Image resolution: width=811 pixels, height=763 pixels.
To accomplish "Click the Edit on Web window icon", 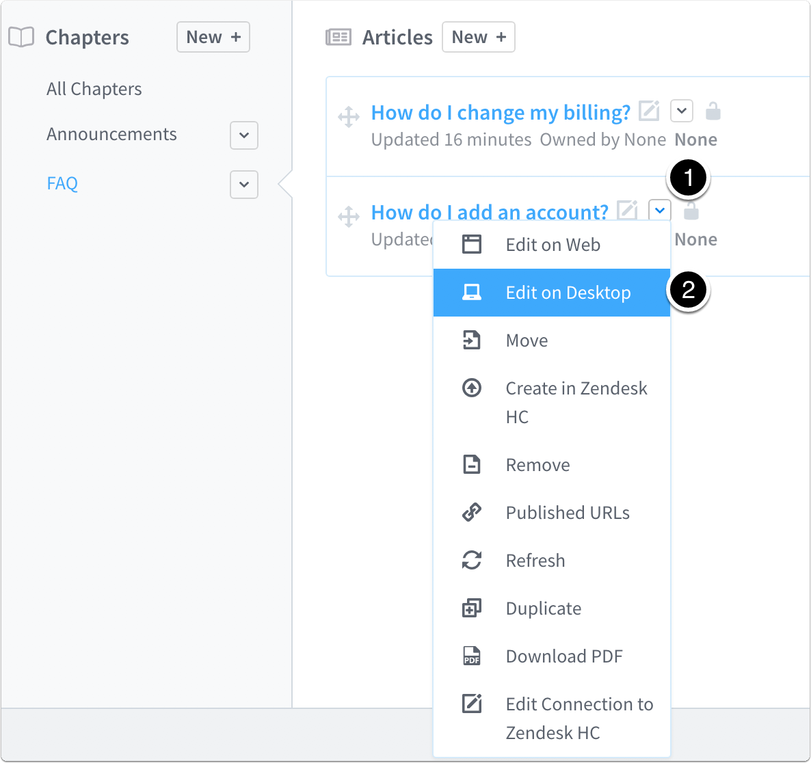I will click(472, 244).
